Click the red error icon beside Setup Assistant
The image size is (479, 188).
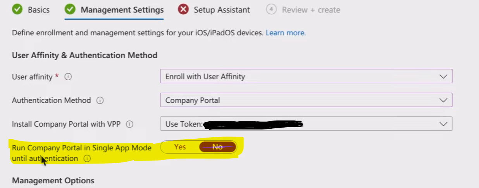coord(183,9)
